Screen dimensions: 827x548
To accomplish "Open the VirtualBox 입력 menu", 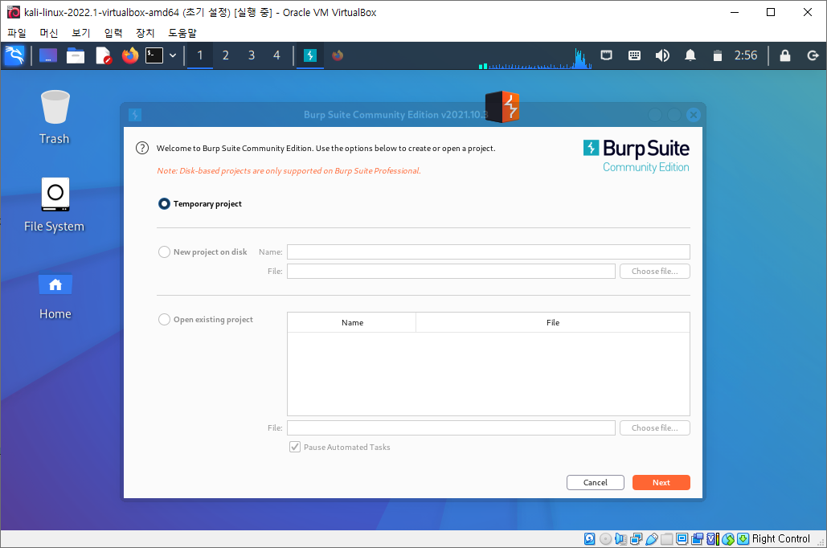I will pyautogui.click(x=113, y=33).
